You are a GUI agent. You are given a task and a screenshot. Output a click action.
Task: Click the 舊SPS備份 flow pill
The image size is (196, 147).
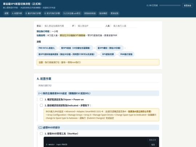pos(110,48)
